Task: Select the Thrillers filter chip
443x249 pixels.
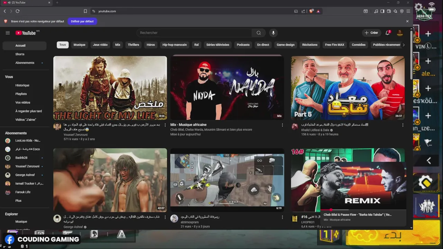Action: pyautogui.click(x=133, y=45)
